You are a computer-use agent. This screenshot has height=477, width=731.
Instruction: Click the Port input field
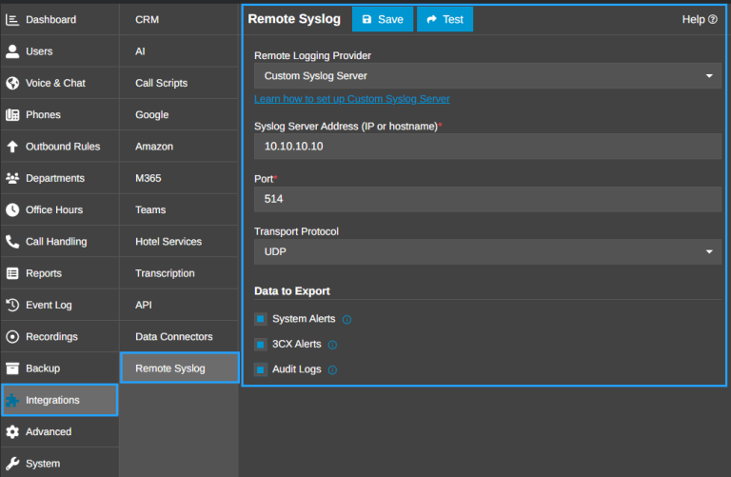[x=487, y=199]
